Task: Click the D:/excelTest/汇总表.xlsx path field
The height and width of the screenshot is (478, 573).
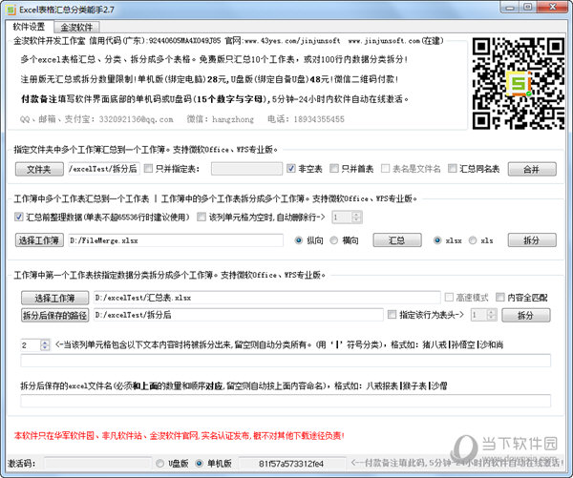Action: pyautogui.click(x=266, y=298)
